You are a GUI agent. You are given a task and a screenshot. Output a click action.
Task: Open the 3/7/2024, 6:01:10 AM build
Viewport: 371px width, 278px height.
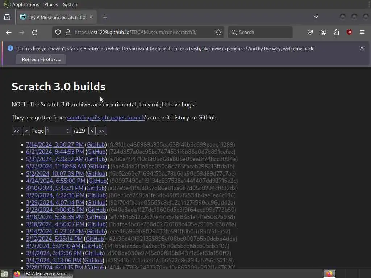[53, 246]
